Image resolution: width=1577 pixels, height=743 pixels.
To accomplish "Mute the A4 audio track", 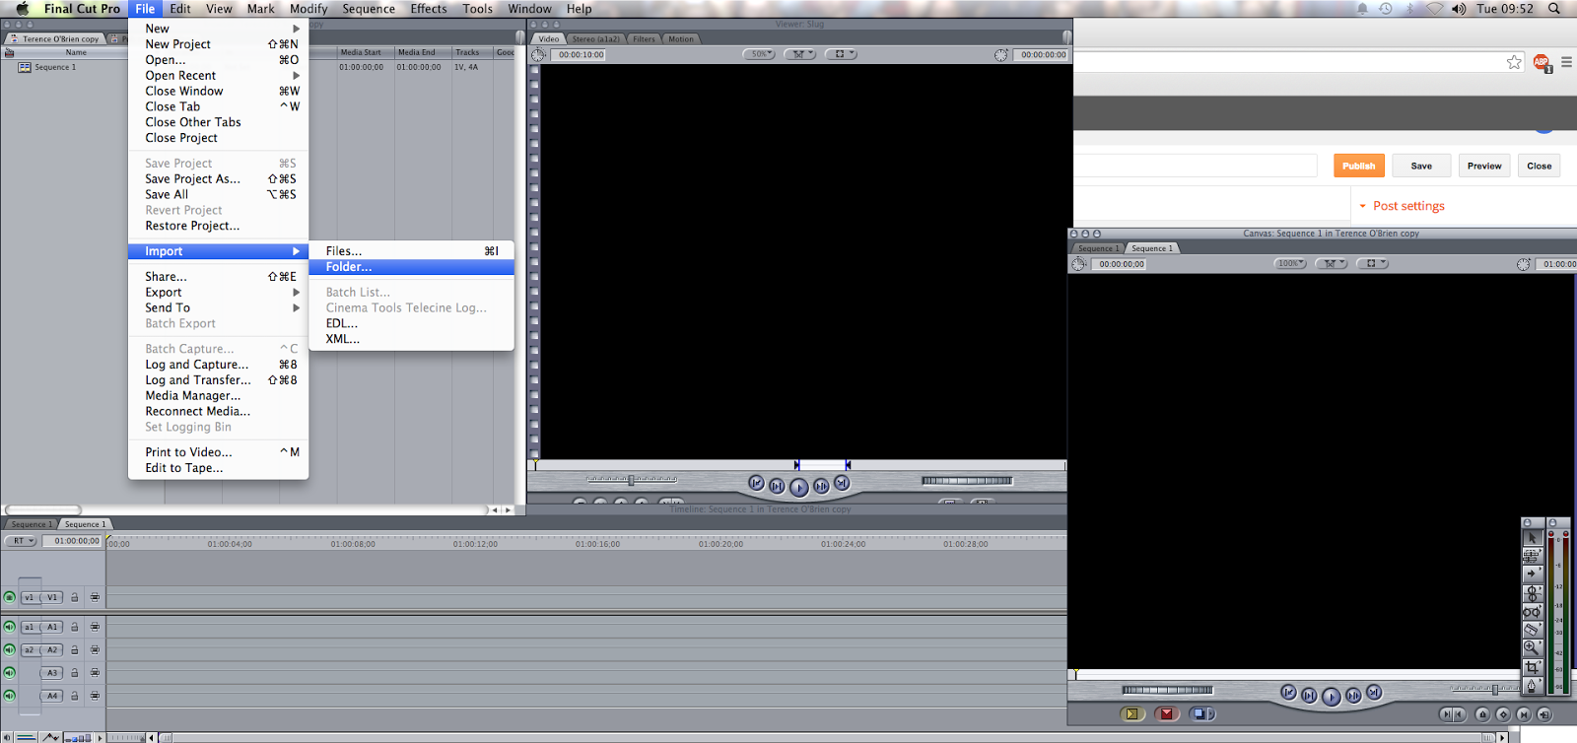I will click(10, 696).
